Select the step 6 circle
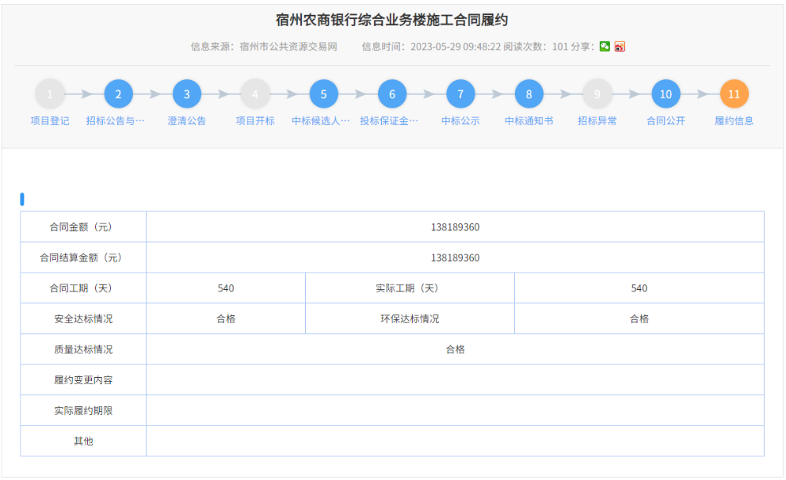The height and width of the screenshot is (480, 786). (x=392, y=93)
